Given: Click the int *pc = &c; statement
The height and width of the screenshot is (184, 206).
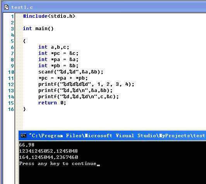Looking at the screenshot, I should click(x=58, y=53).
